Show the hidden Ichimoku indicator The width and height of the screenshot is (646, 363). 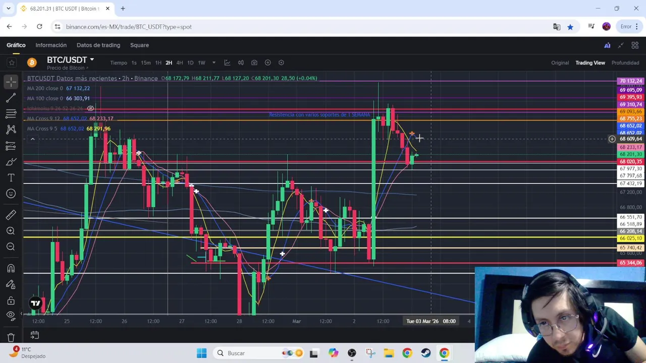[90, 108]
